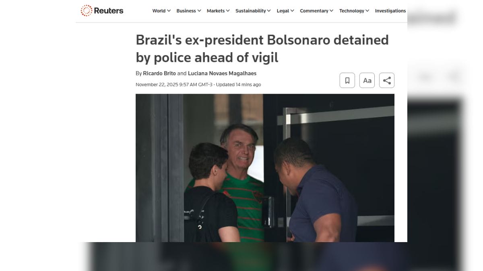The width and height of the screenshot is (483, 271).
Task: Open the Markets dropdown chevron
Action: [x=228, y=11]
